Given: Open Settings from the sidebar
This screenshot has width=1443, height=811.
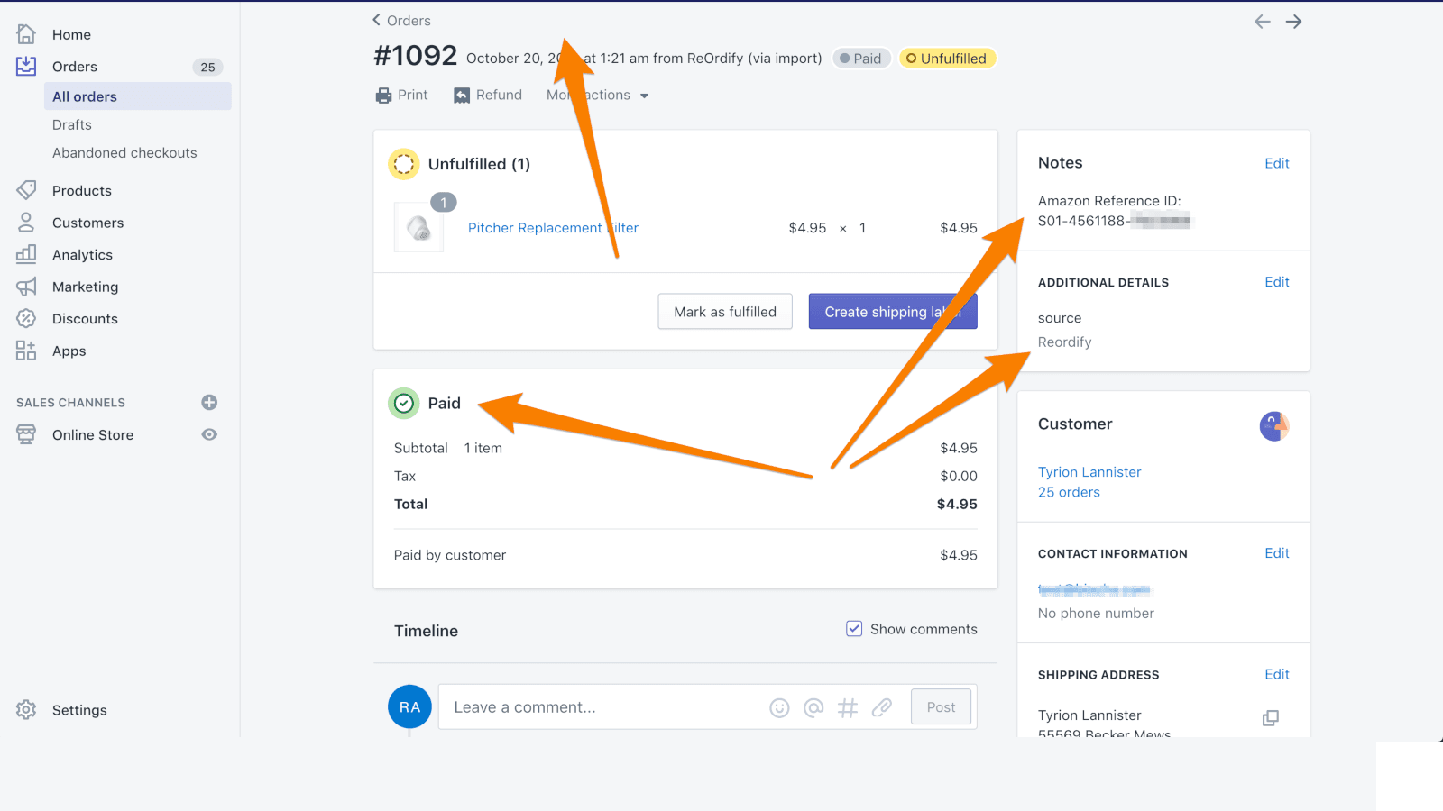Looking at the screenshot, I should [x=79, y=710].
